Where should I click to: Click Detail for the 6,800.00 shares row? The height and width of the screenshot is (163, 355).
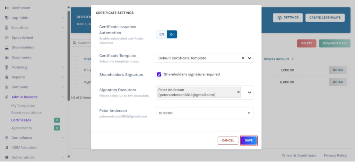(x=338, y=82)
